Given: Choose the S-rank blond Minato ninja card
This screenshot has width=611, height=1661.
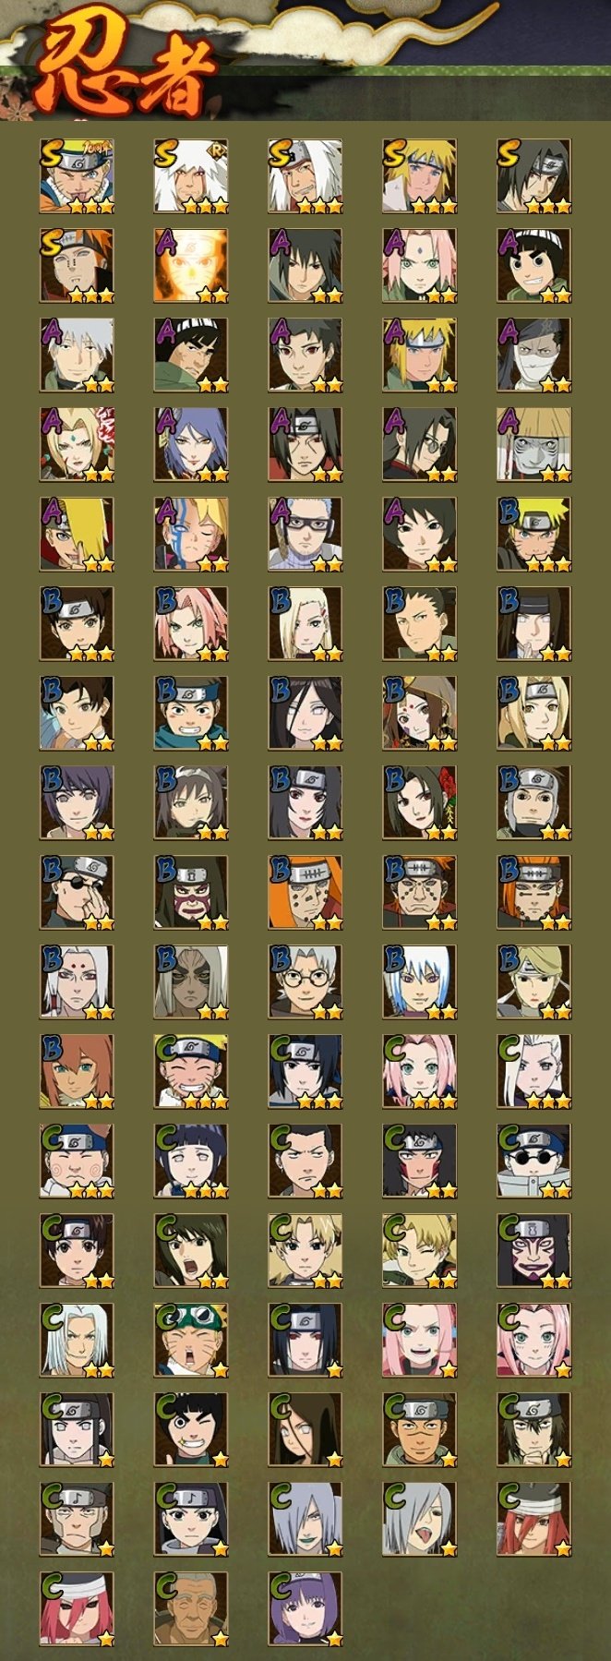Looking at the screenshot, I should pos(420,176).
